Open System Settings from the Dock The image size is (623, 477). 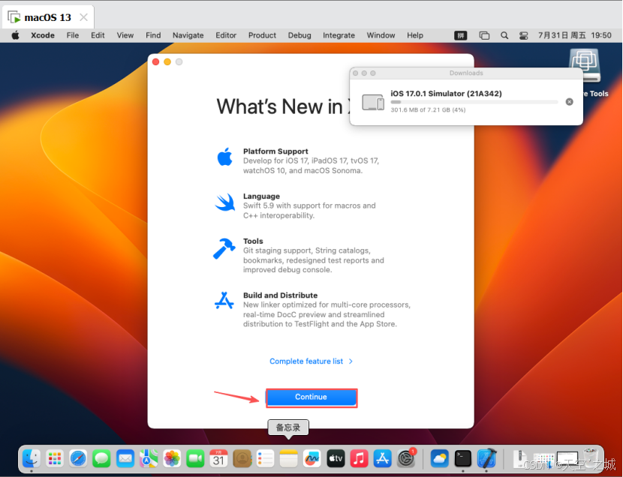406,459
